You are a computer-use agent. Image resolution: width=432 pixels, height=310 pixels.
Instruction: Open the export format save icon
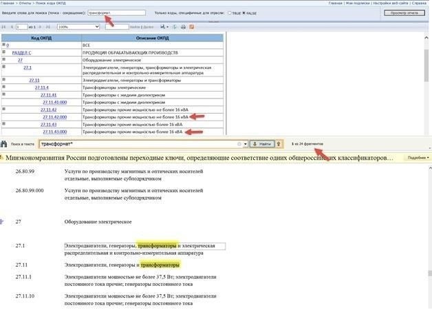pos(164,27)
